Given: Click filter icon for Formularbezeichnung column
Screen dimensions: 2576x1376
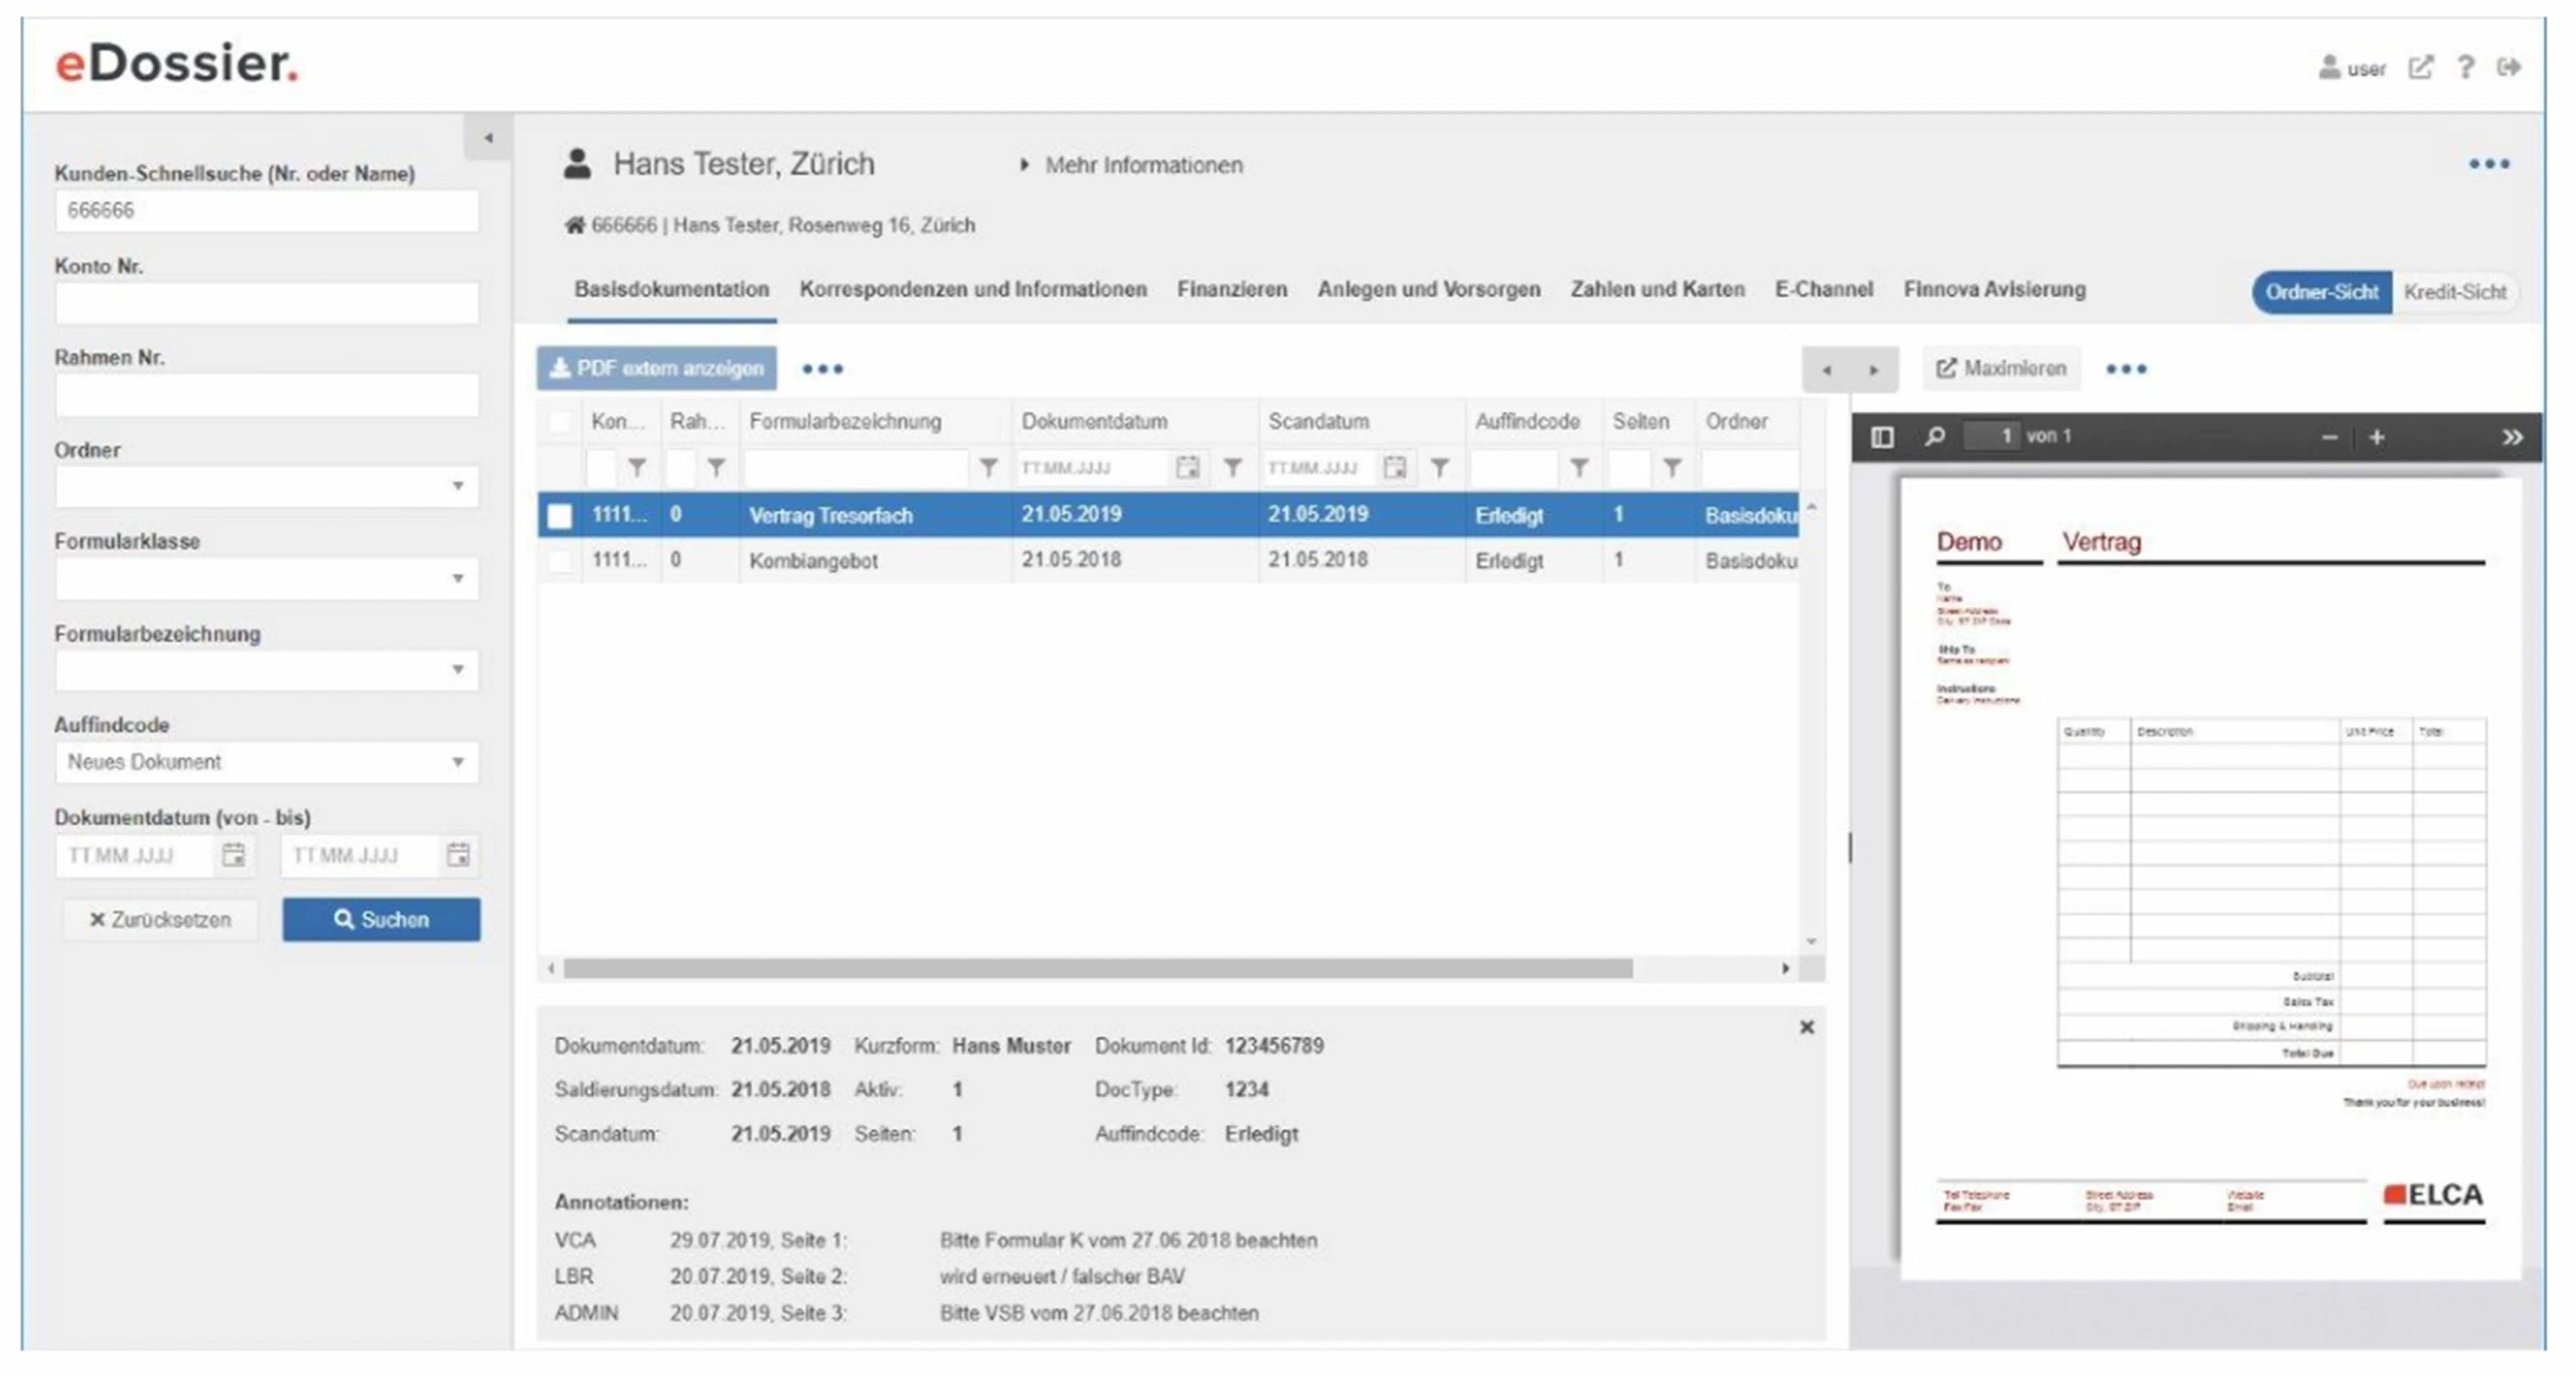Looking at the screenshot, I should [989, 467].
